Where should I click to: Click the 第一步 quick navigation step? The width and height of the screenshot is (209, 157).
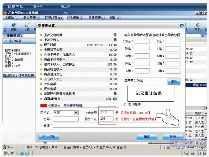[38, 7]
